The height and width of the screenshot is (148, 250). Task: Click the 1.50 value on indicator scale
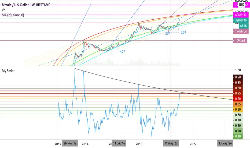point(238,70)
